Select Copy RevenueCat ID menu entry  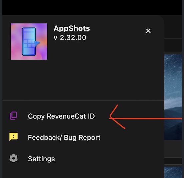click(83, 116)
